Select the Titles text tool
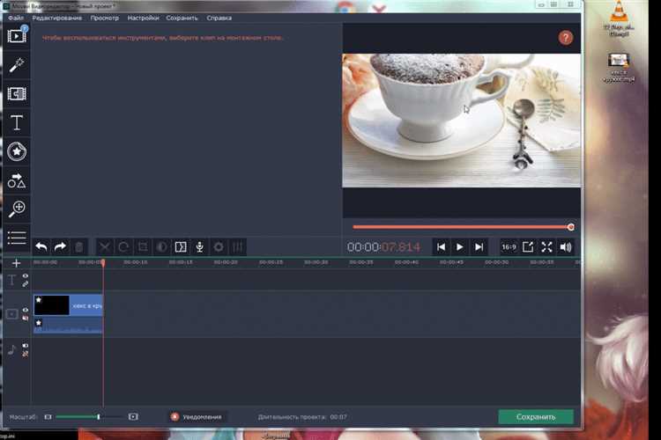The height and width of the screenshot is (440, 661). (x=16, y=122)
